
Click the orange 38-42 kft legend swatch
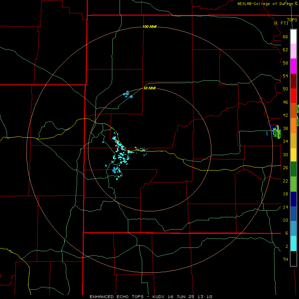tap(293, 126)
